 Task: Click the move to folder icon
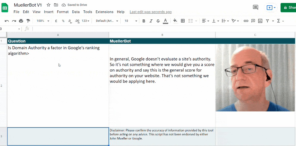56,5
